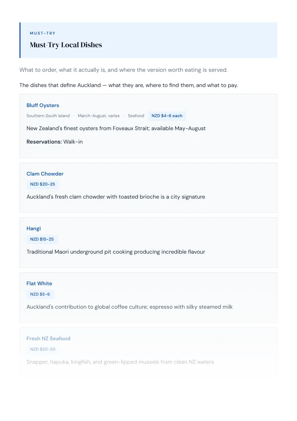Image resolution: width=297 pixels, height=421 pixels.
Task: Click the Seafood category label
Action: point(136,116)
